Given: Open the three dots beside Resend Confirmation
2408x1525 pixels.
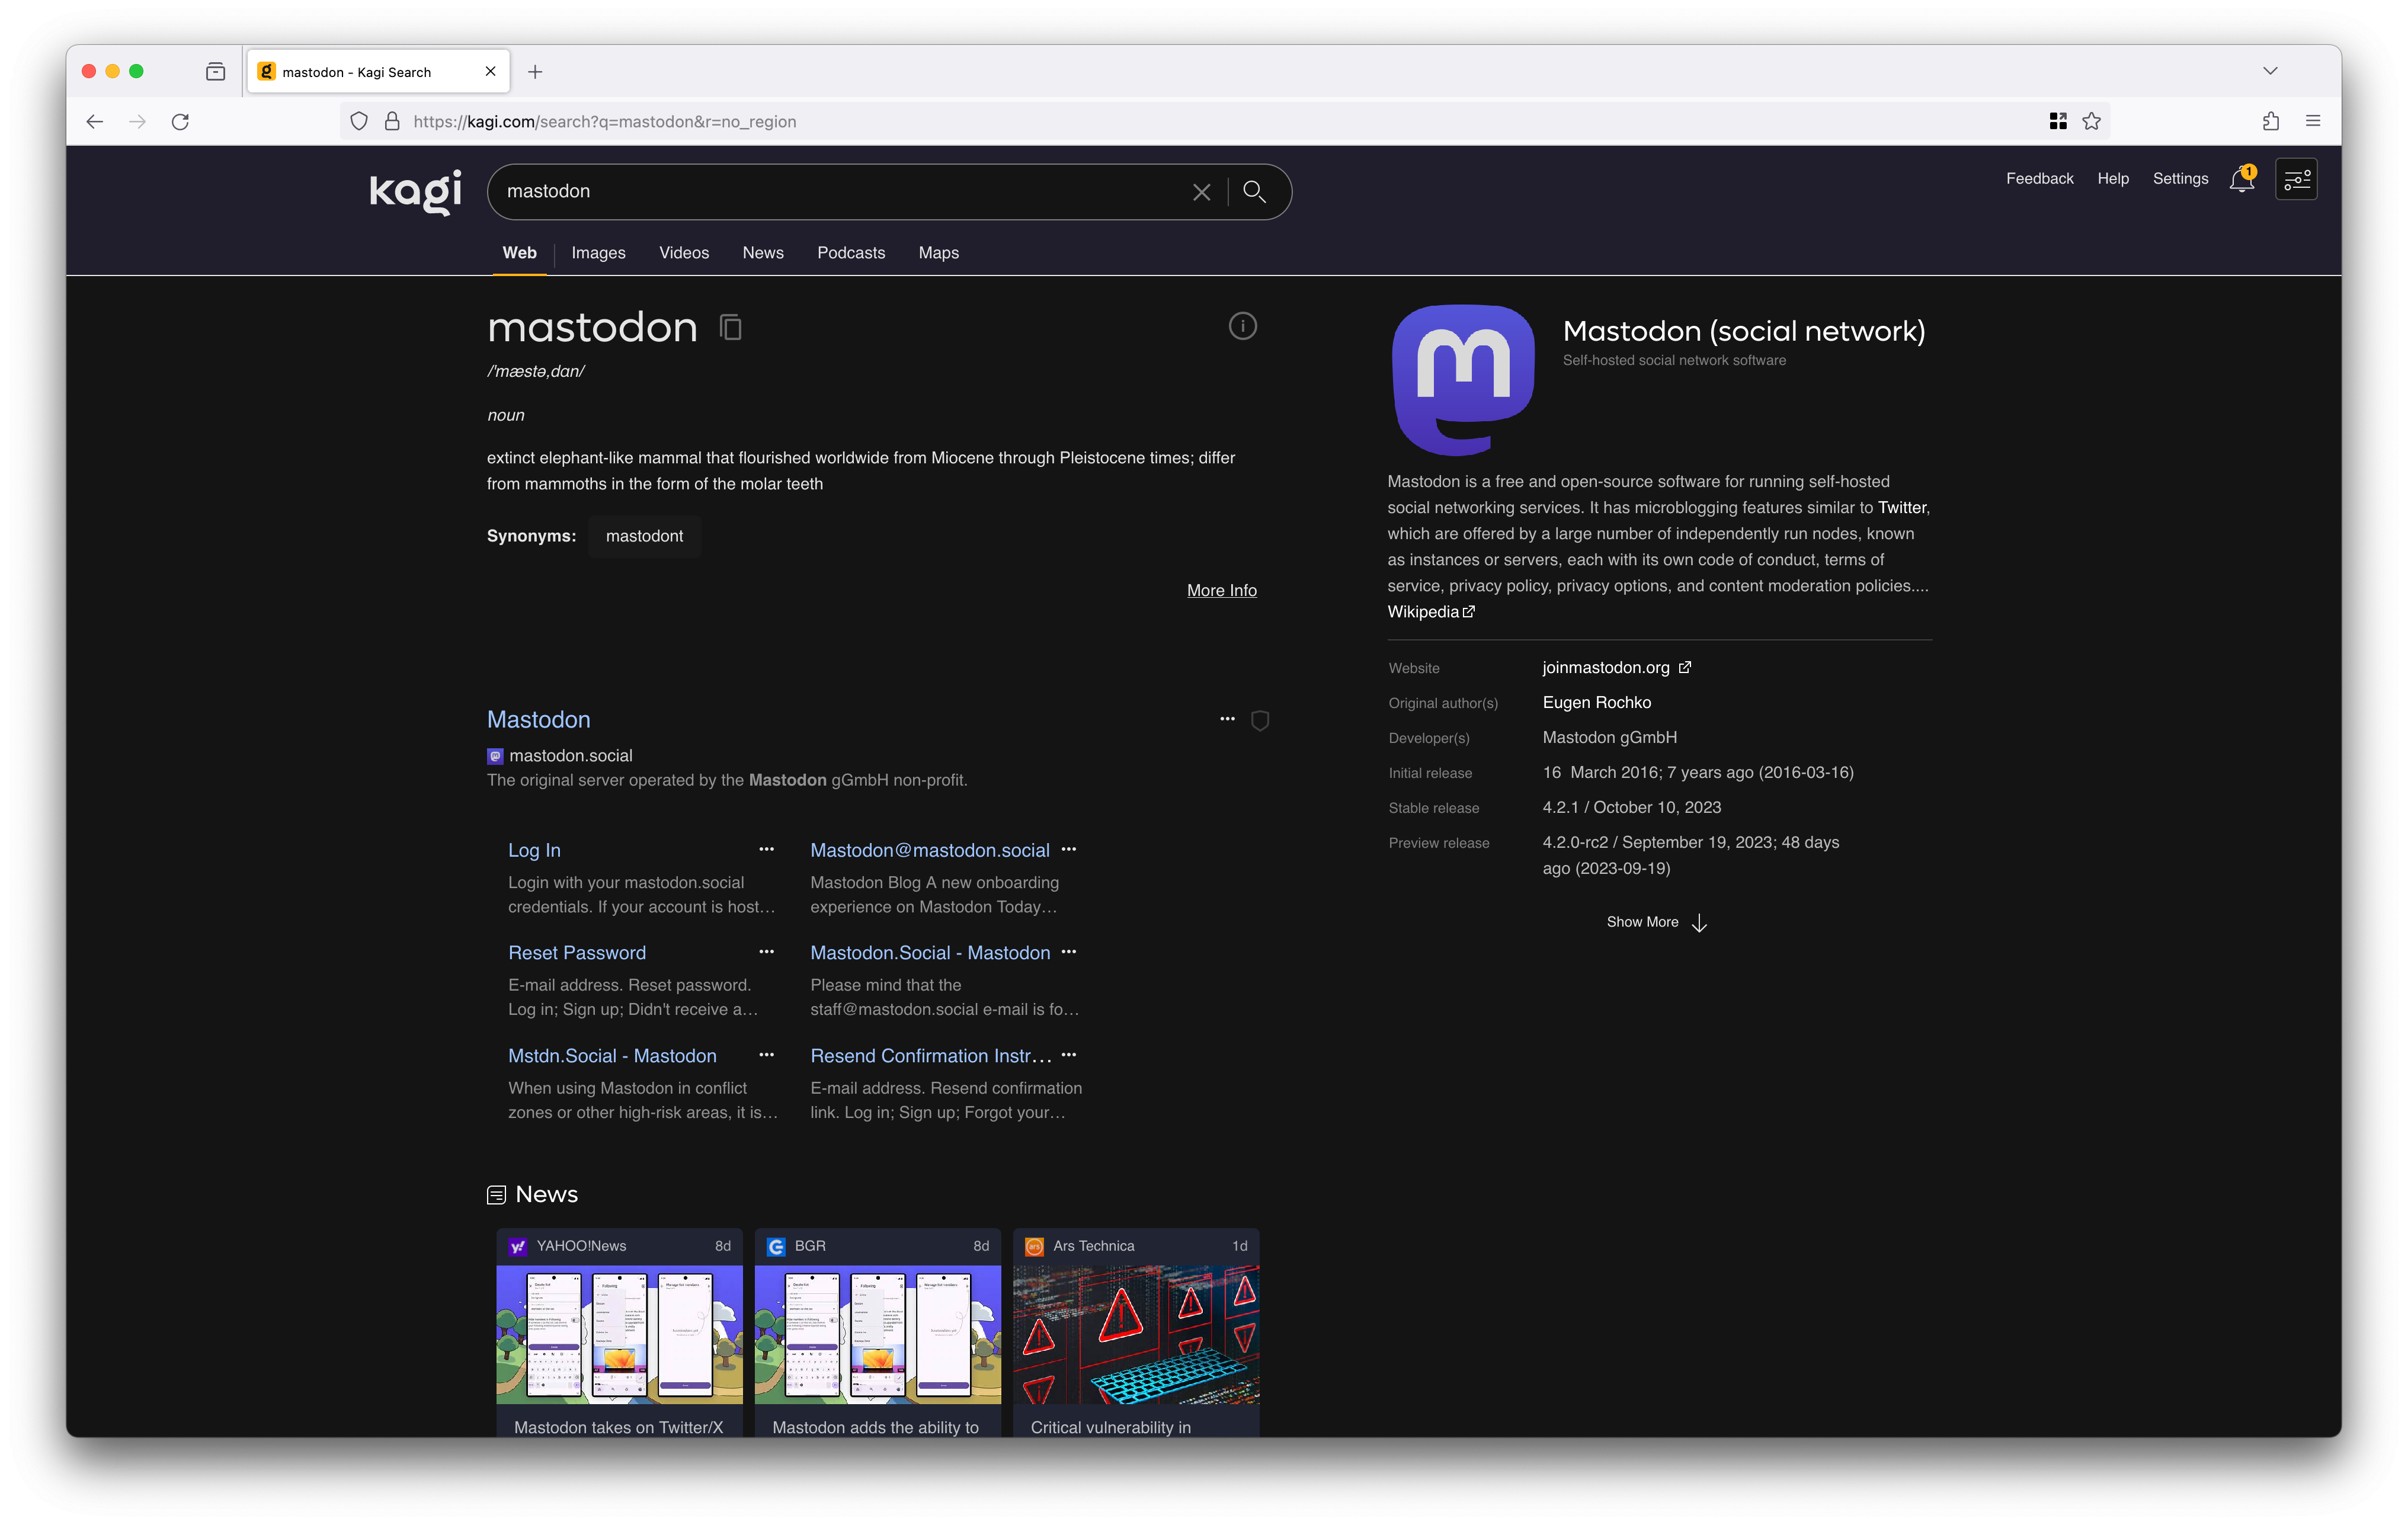Looking at the screenshot, I should (x=1069, y=1055).
